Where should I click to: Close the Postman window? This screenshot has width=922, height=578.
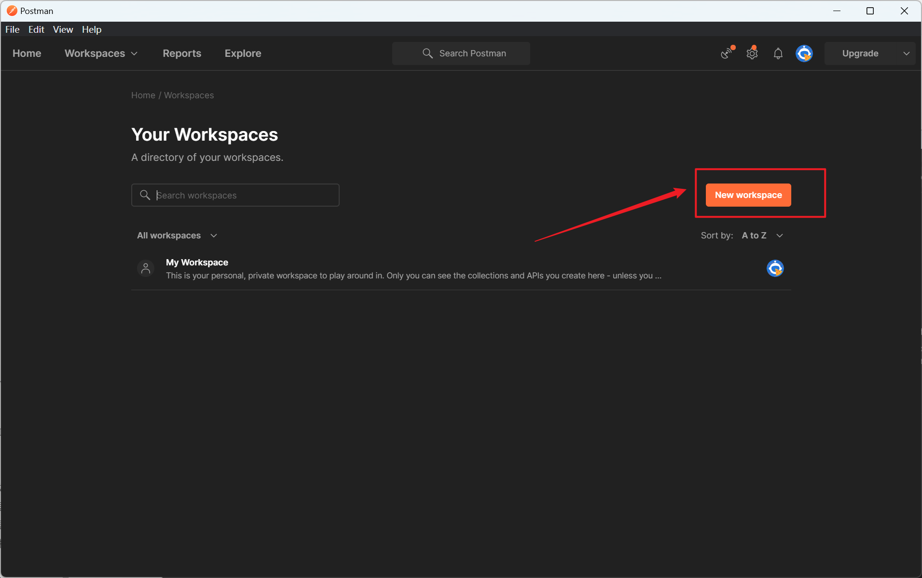[x=904, y=11]
